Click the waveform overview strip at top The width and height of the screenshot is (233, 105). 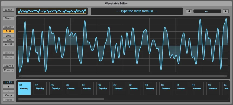[52, 11]
